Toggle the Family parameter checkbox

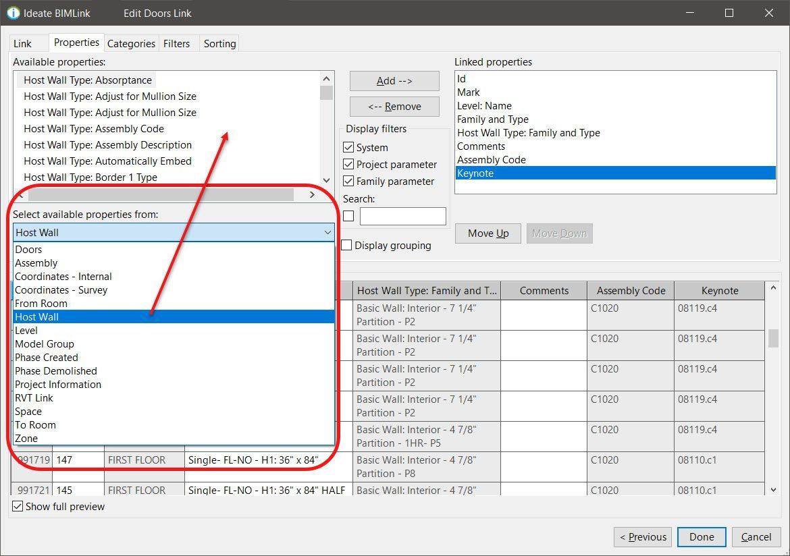[348, 181]
